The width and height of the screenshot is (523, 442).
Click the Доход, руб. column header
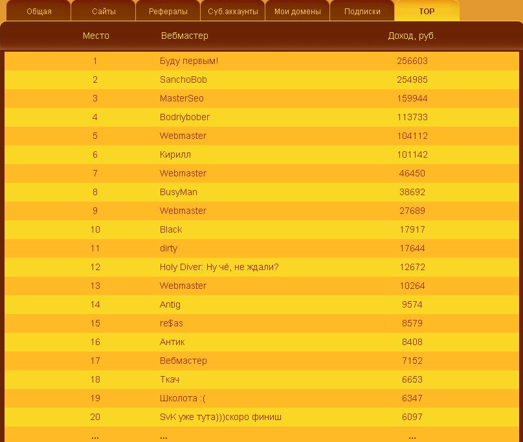coord(412,36)
